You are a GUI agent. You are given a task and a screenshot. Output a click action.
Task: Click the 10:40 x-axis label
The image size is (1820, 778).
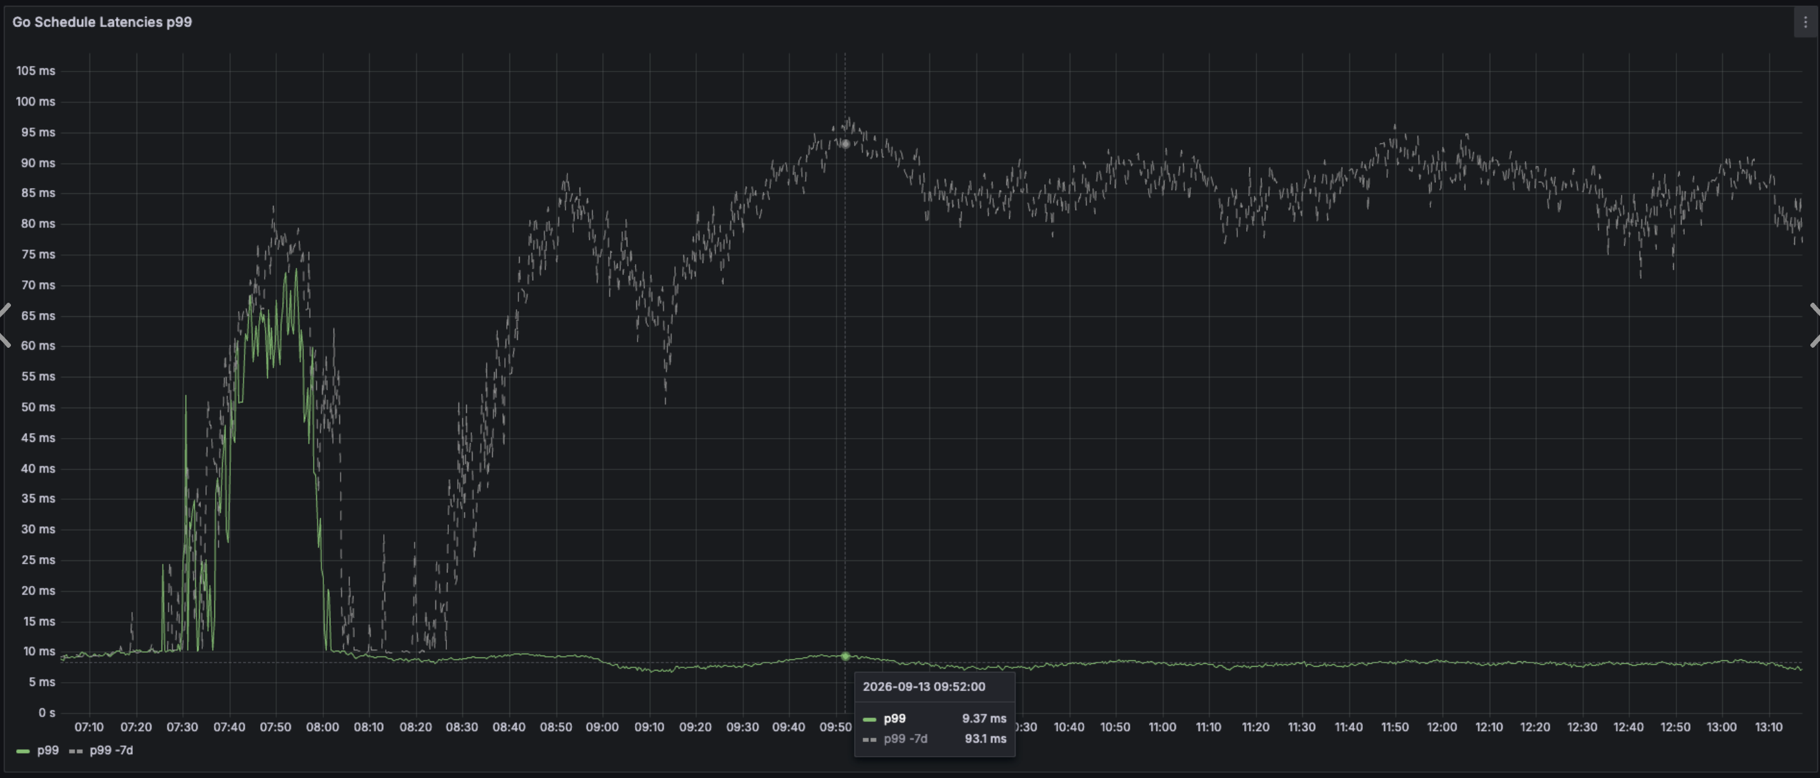tap(1068, 727)
